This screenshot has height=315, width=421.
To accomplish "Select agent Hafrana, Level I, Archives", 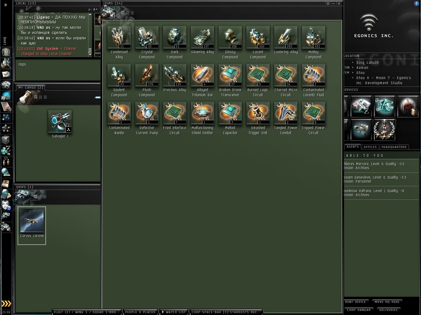I will (381, 193).
